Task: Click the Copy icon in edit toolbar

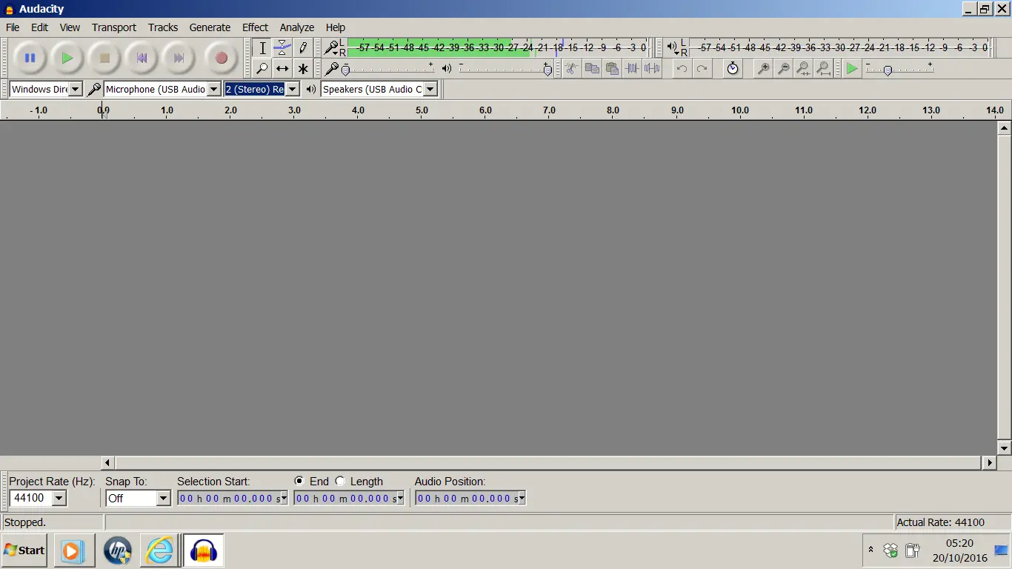Action: pyautogui.click(x=591, y=68)
